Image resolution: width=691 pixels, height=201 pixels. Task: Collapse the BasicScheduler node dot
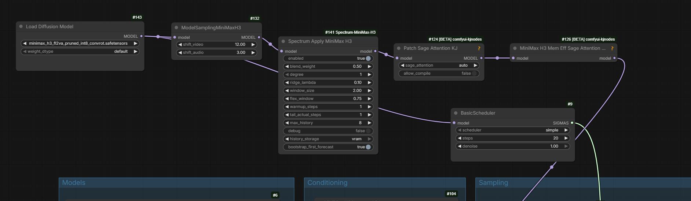click(456, 113)
